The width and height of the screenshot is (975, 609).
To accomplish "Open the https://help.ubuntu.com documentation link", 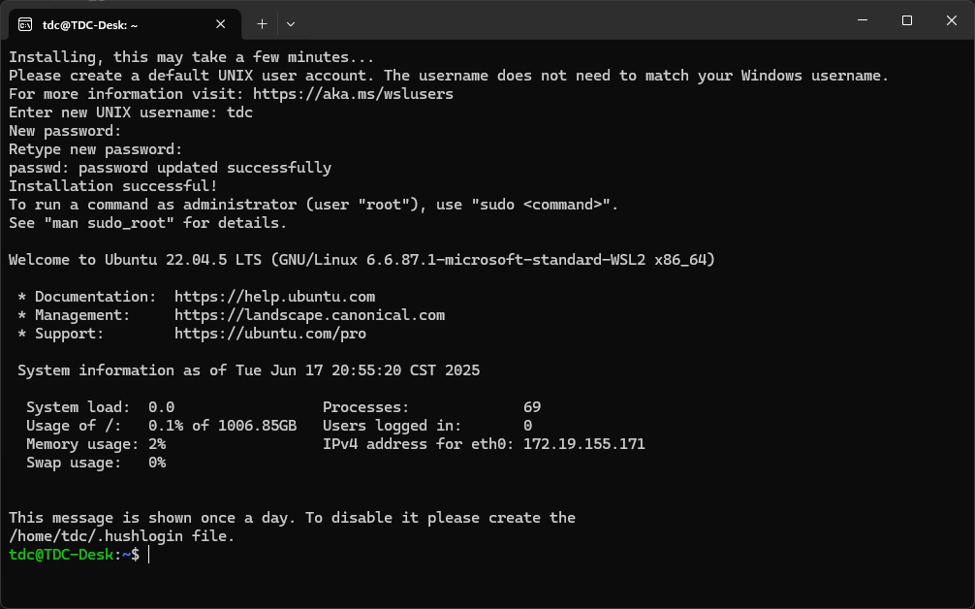I will pyautogui.click(x=274, y=297).
